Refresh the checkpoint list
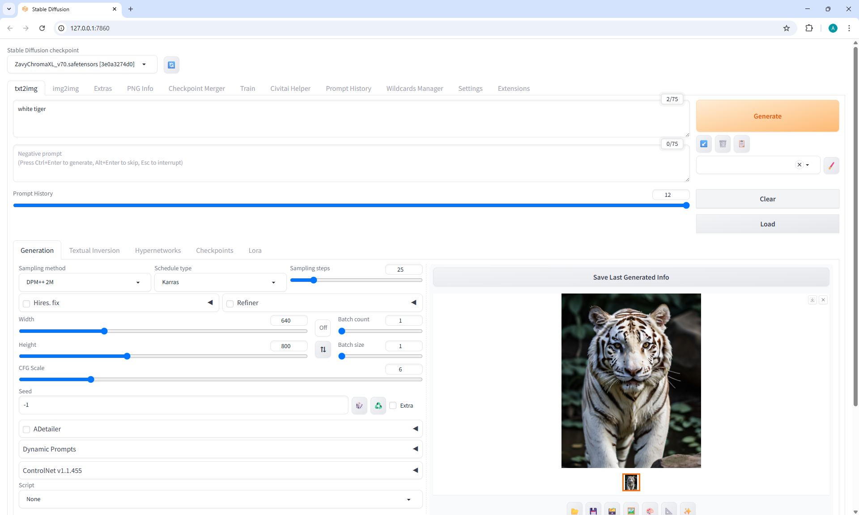 [171, 65]
